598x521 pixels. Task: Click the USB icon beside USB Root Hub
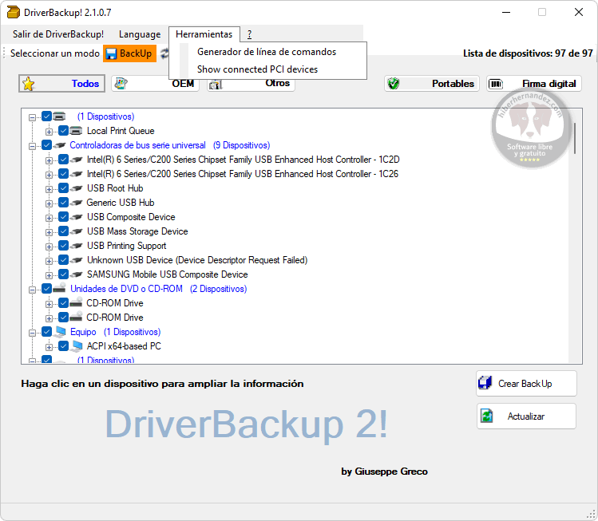point(76,188)
